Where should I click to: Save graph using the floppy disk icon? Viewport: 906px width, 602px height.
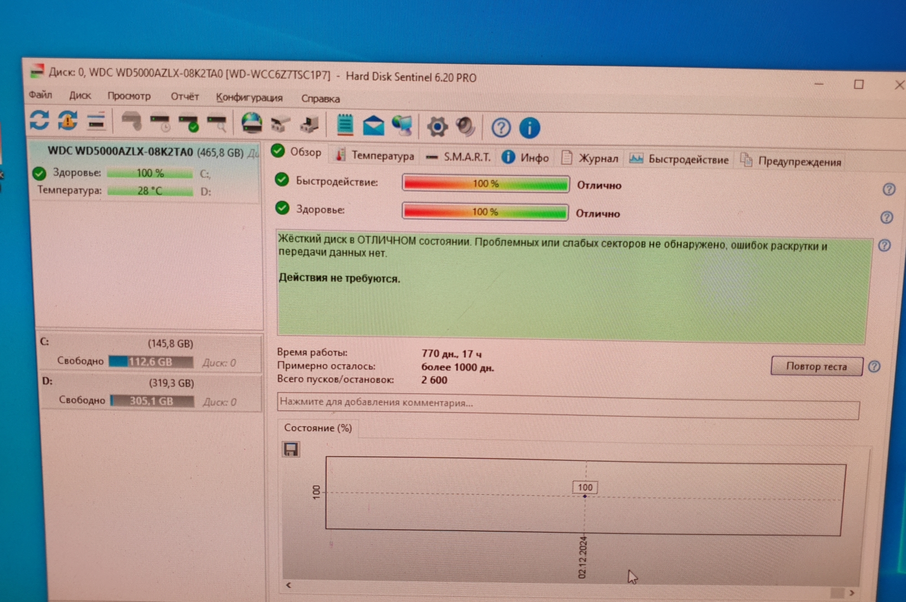pos(291,449)
